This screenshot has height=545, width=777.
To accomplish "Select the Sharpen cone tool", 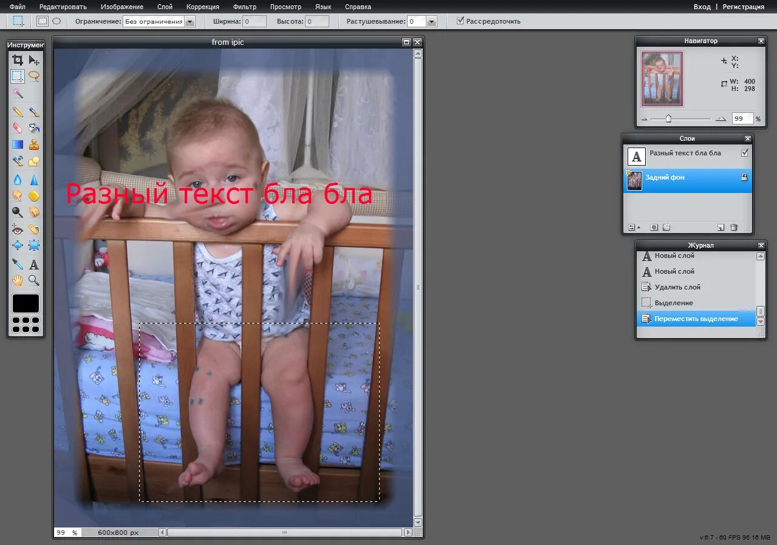I will tap(34, 180).
